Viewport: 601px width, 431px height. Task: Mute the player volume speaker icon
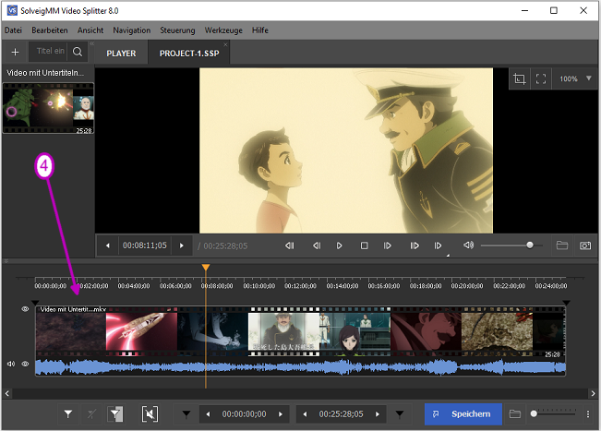[x=468, y=245]
